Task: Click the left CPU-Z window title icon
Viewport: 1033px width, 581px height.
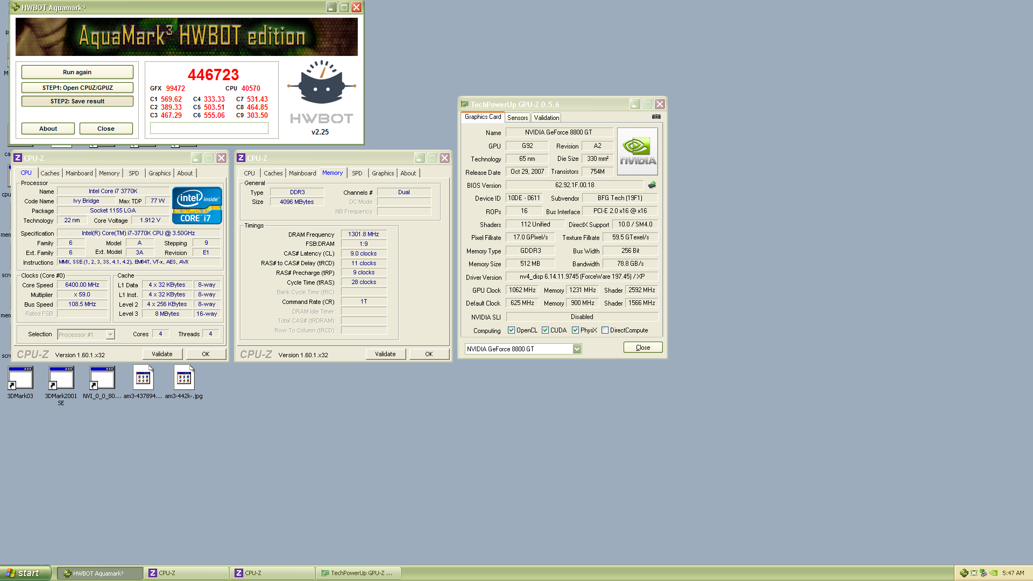Action: click(18, 158)
